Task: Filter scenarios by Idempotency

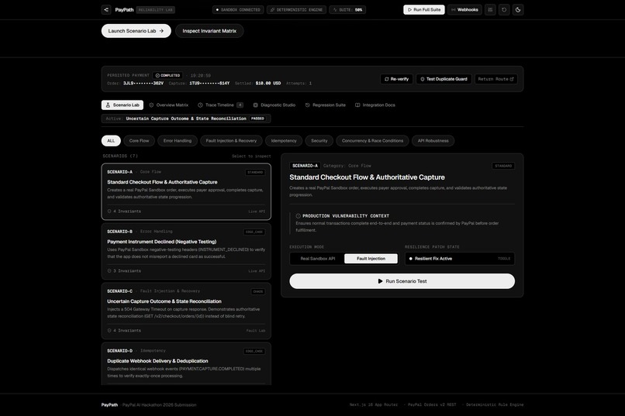Action: click(284, 140)
